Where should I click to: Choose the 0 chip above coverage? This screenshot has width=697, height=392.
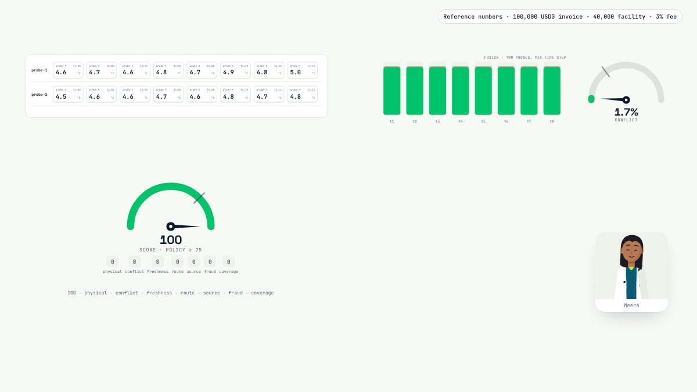229,262
